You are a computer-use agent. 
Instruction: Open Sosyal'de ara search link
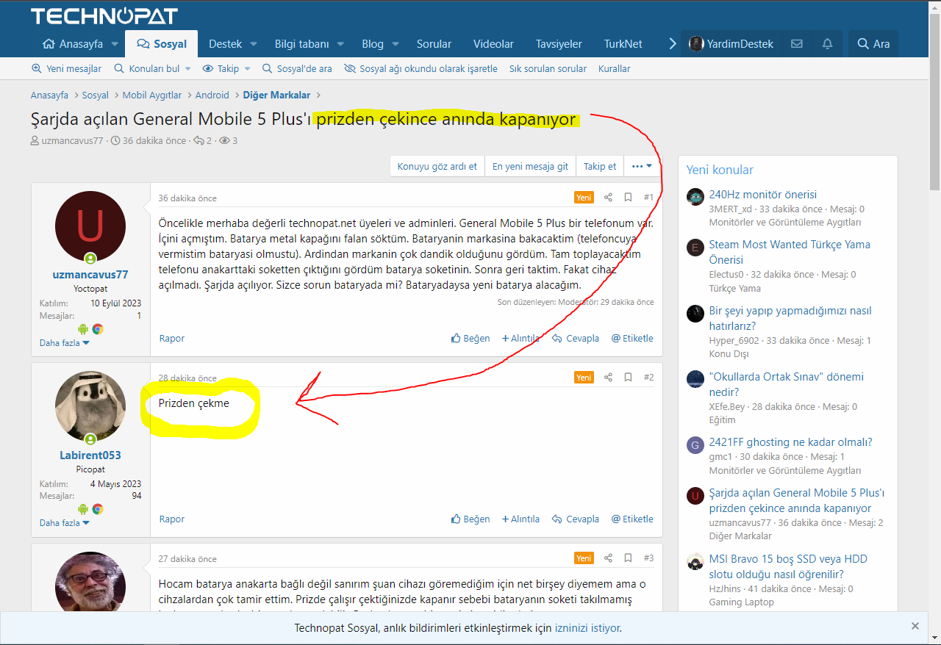click(x=297, y=69)
